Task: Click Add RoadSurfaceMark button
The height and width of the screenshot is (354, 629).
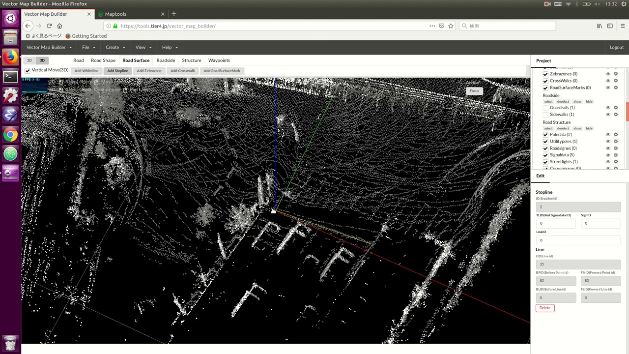Action: pyautogui.click(x=222, y=71)
